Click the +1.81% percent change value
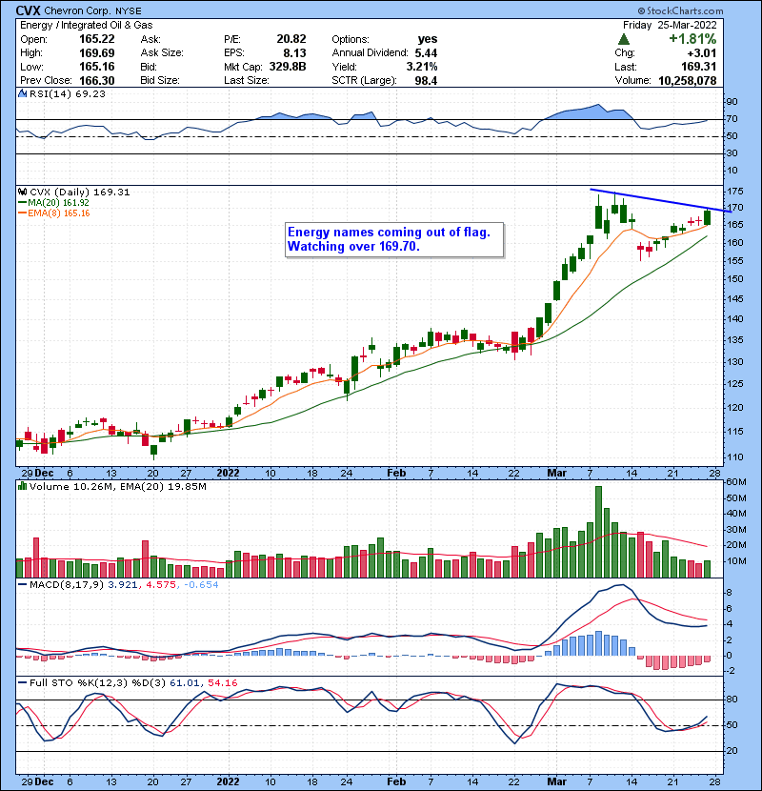Viewport: 762px width, 791px height. pos(692,39)
